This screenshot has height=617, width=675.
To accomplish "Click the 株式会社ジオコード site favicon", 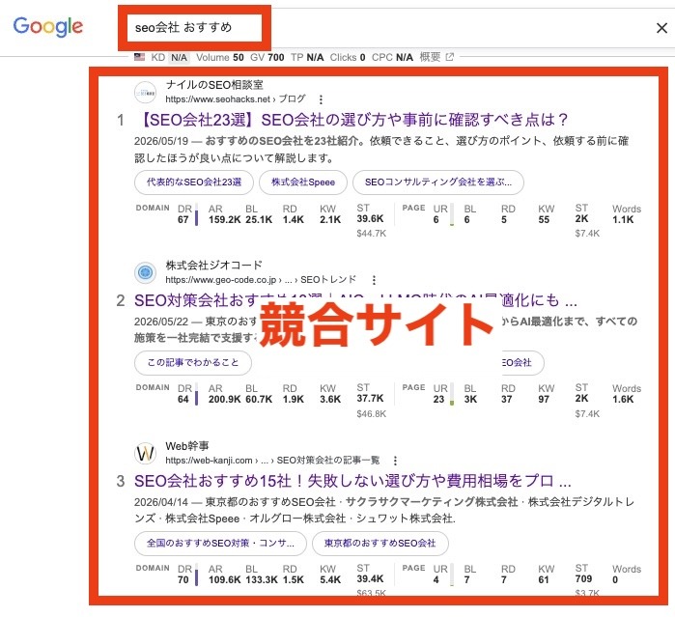I will pyautogui.click(x=145, y=272).
